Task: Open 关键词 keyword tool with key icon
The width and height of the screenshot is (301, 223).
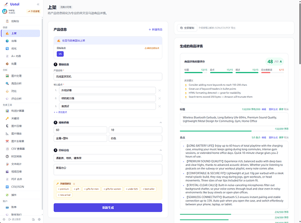Action: click(x=20, y=119)
